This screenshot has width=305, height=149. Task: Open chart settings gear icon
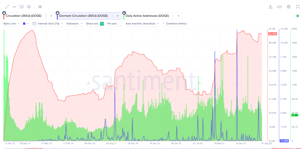289,7
